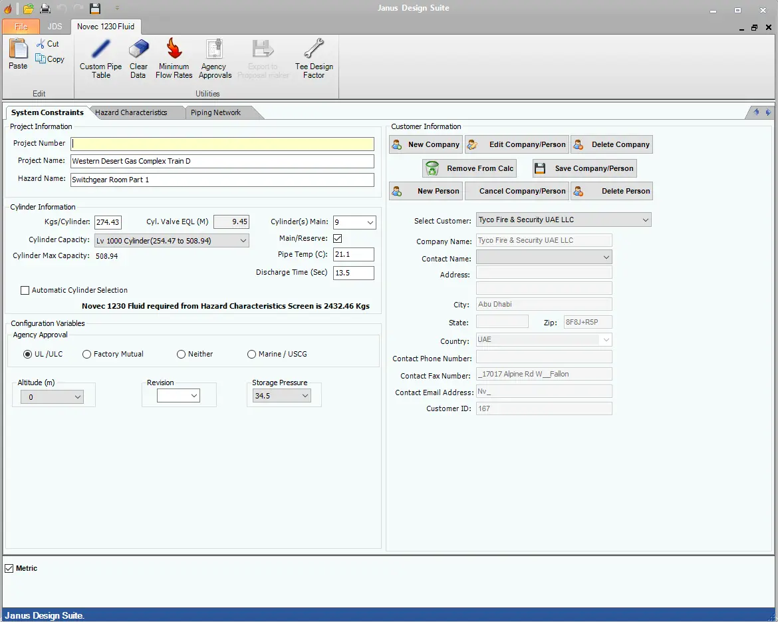Open the File menu tab
The height and width of the screenshot is (622, 778).
point(21,27)
